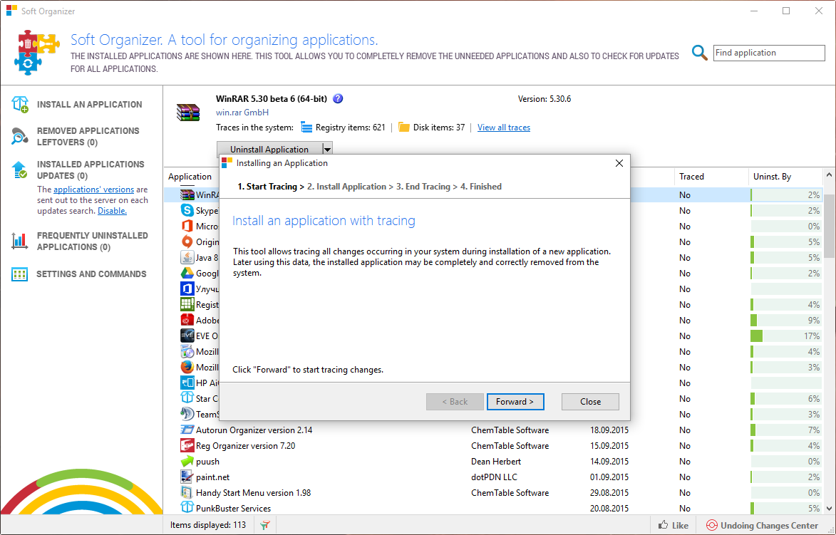Click Dean Herbert publisher cell
Image resolution: width=836 pixels, height=535 pixels.
[496, 462]
